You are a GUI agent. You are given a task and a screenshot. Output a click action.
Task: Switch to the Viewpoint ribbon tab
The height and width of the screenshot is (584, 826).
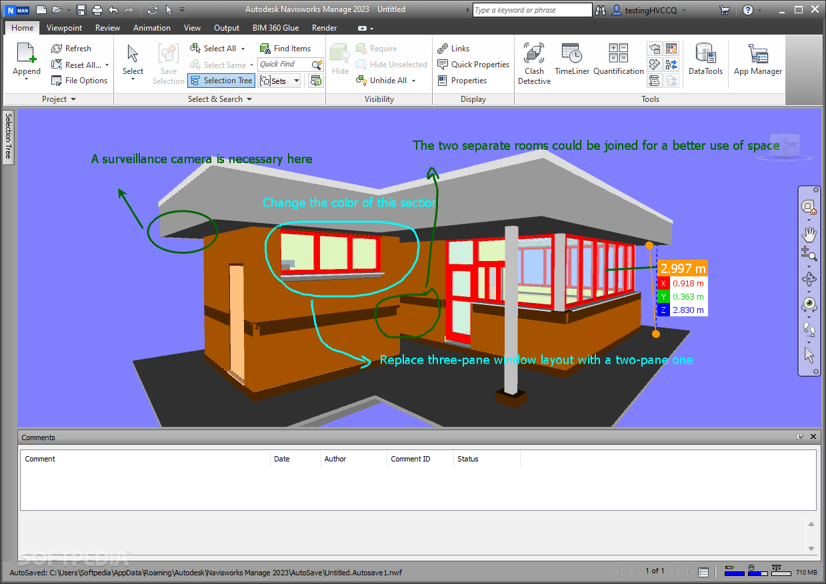(64, 28)
